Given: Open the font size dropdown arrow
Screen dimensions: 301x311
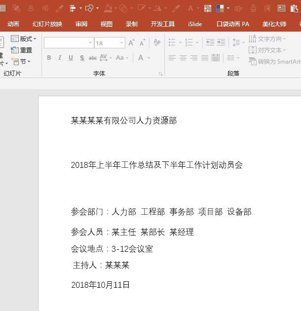Looking at the screenshot, I should [x=121, y=42].
